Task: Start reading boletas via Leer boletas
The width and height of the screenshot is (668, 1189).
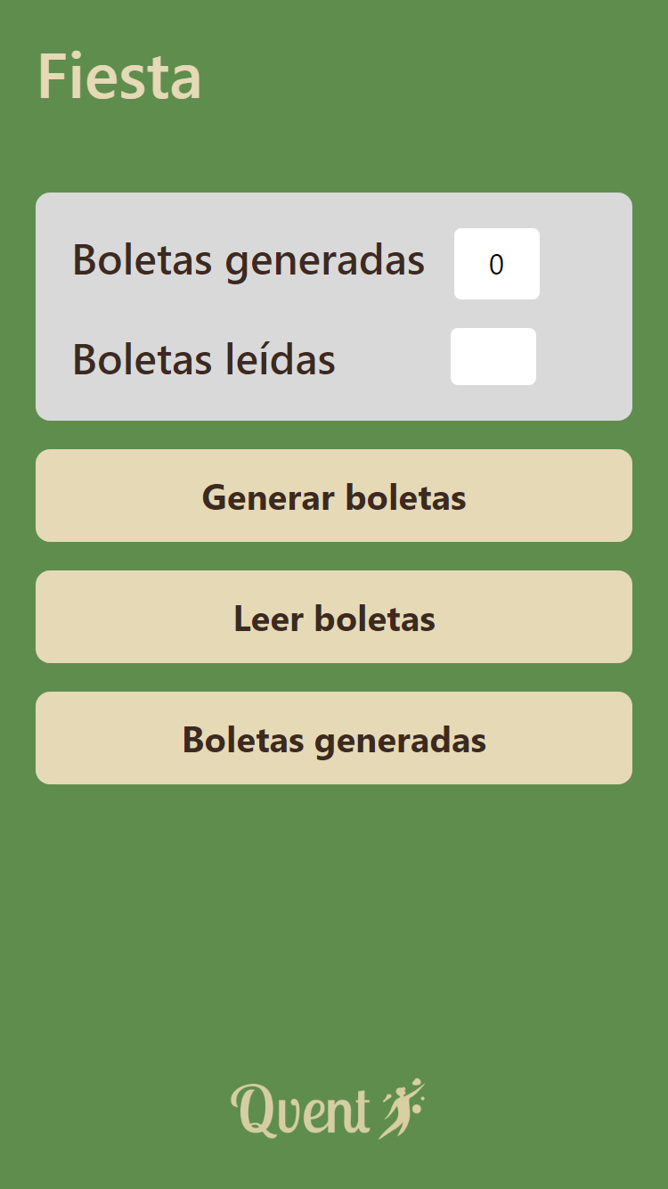Action: click(333, 617)
